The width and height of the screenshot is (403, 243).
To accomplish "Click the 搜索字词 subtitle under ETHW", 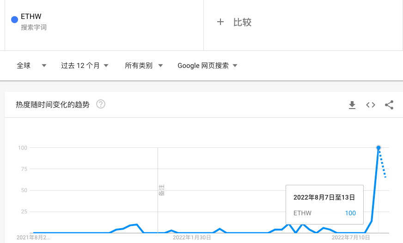I will point(34,27).
